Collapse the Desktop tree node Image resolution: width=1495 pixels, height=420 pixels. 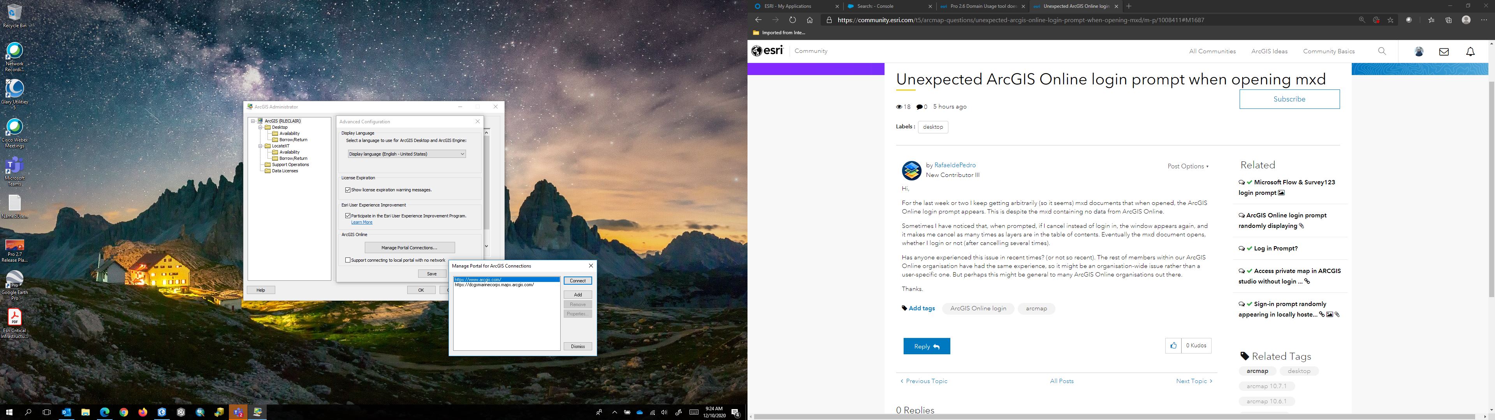tap(260, 127)
